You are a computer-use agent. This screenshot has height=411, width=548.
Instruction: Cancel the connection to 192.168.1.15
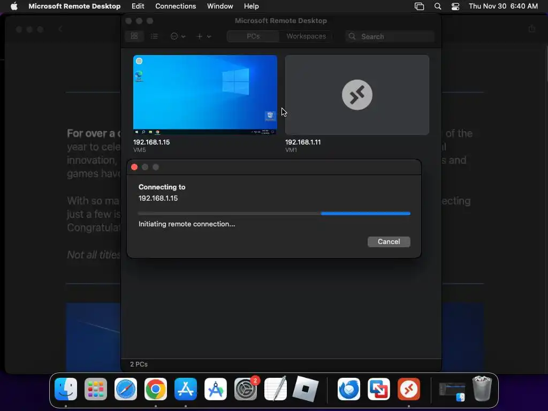389,241
